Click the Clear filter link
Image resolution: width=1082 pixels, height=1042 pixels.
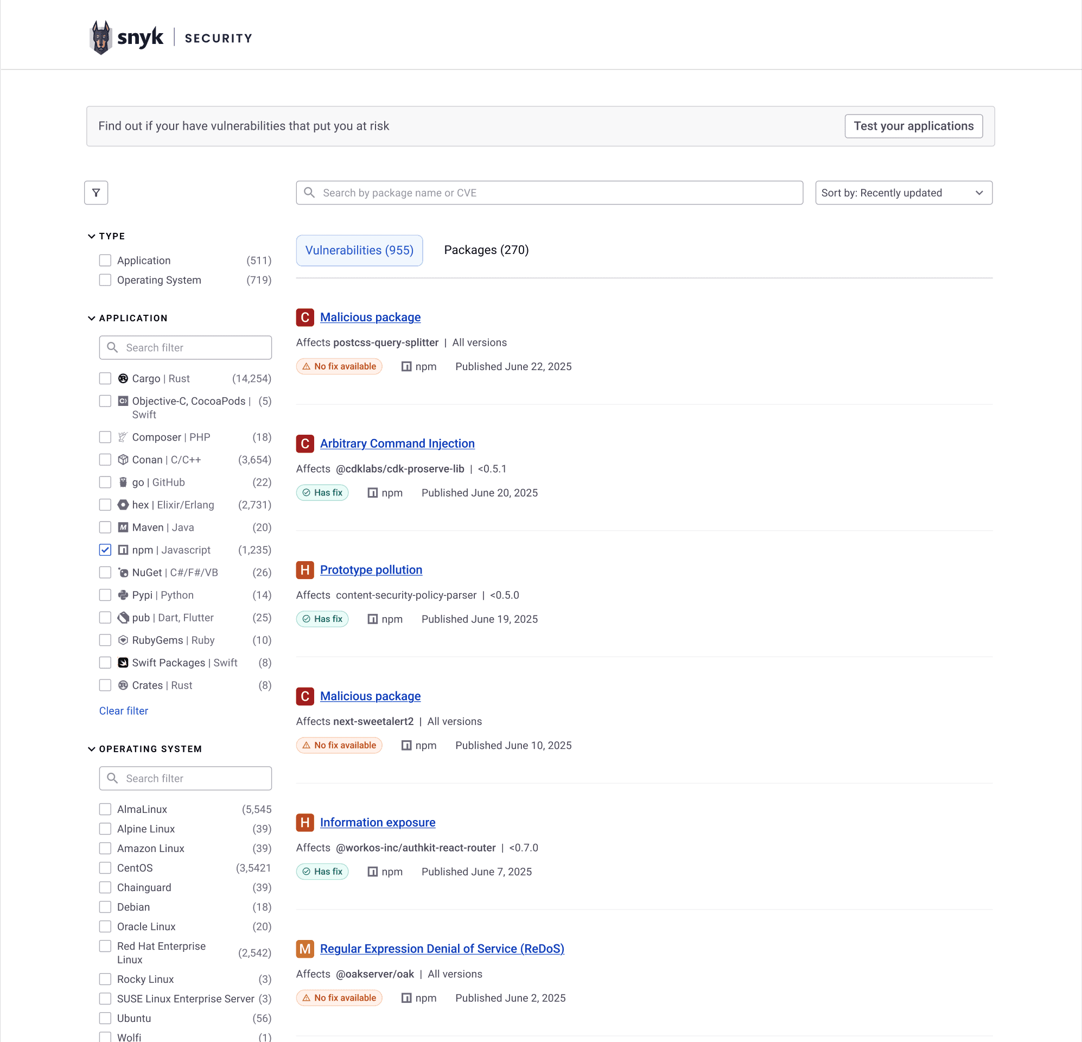click(x=124, y=711)
